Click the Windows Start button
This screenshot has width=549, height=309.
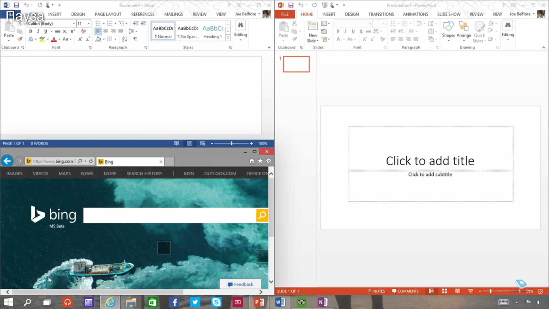click(9, 302)
